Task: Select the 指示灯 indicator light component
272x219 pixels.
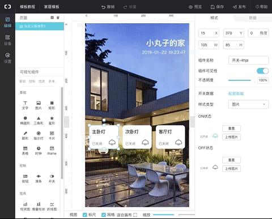Action: [x=39, y=136]
